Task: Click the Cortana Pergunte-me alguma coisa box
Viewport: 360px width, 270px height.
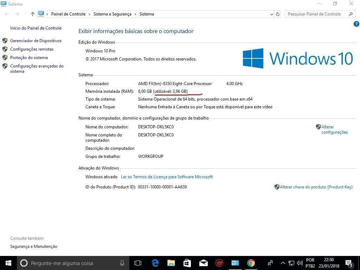Action: pos(73,263)
